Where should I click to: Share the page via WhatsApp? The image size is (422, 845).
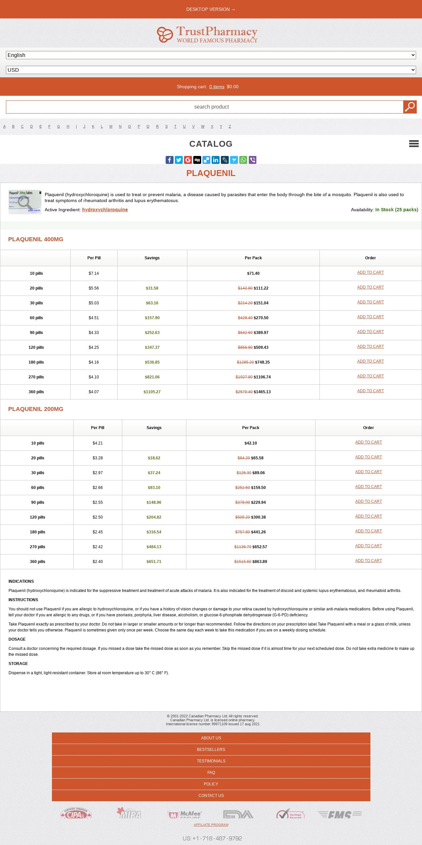click(x=243, y=160)
